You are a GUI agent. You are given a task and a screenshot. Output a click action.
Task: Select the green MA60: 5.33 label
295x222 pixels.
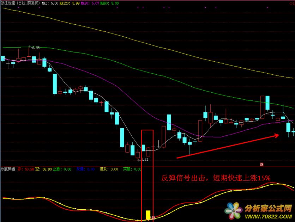click(109, 3)
